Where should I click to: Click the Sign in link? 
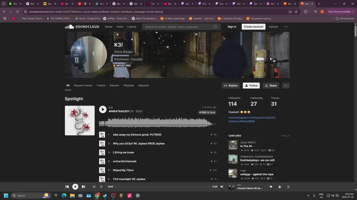pos(232,27)
